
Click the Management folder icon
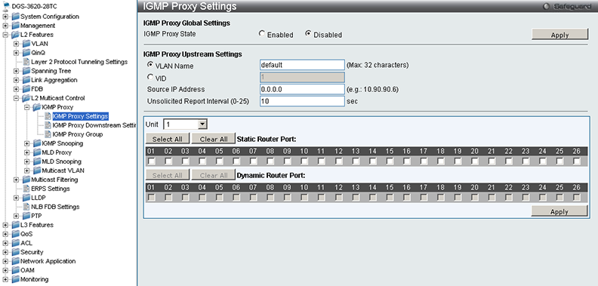pos(15,26)
